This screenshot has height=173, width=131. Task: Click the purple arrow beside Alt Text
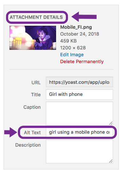click(x=11, y=132)
